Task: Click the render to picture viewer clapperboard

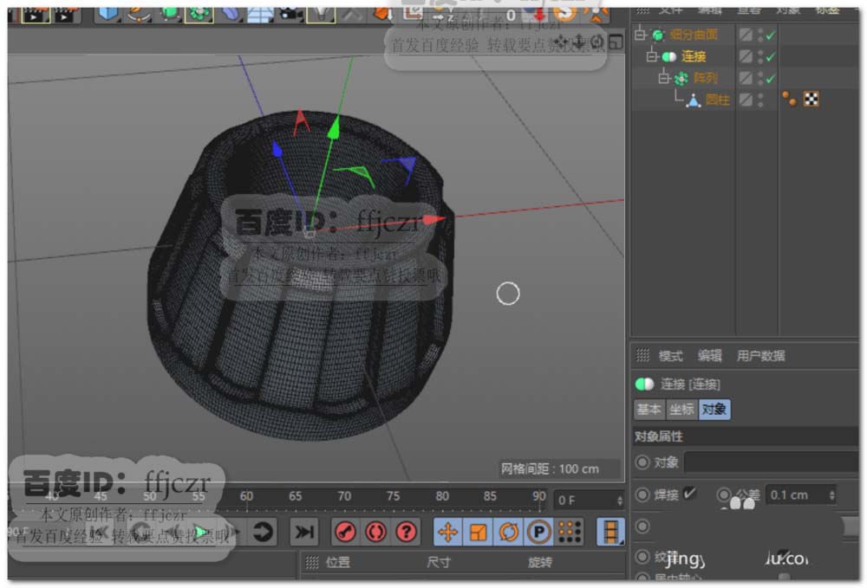Action: point(35,15)
